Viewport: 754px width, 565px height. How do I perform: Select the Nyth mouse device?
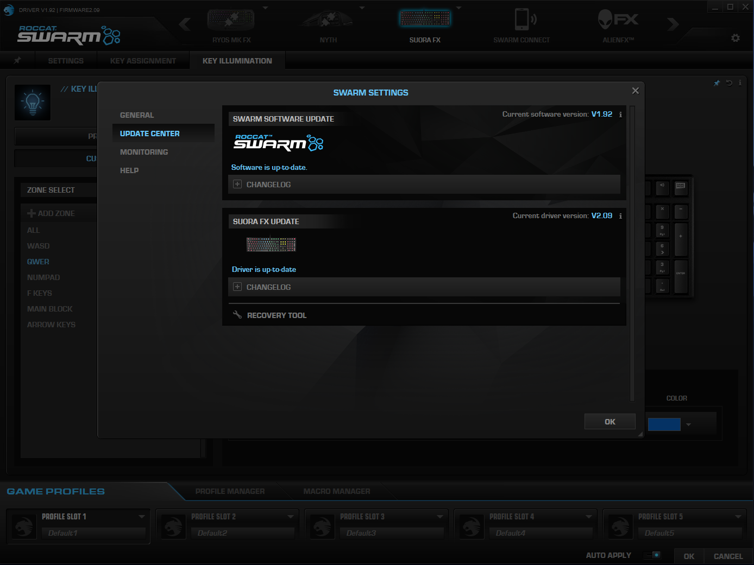point(328,24)
